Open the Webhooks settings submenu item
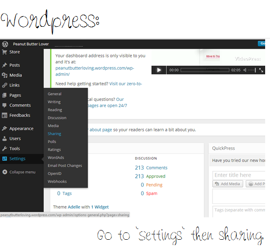Viewport: 270px width, 249px height. point(57,181)
